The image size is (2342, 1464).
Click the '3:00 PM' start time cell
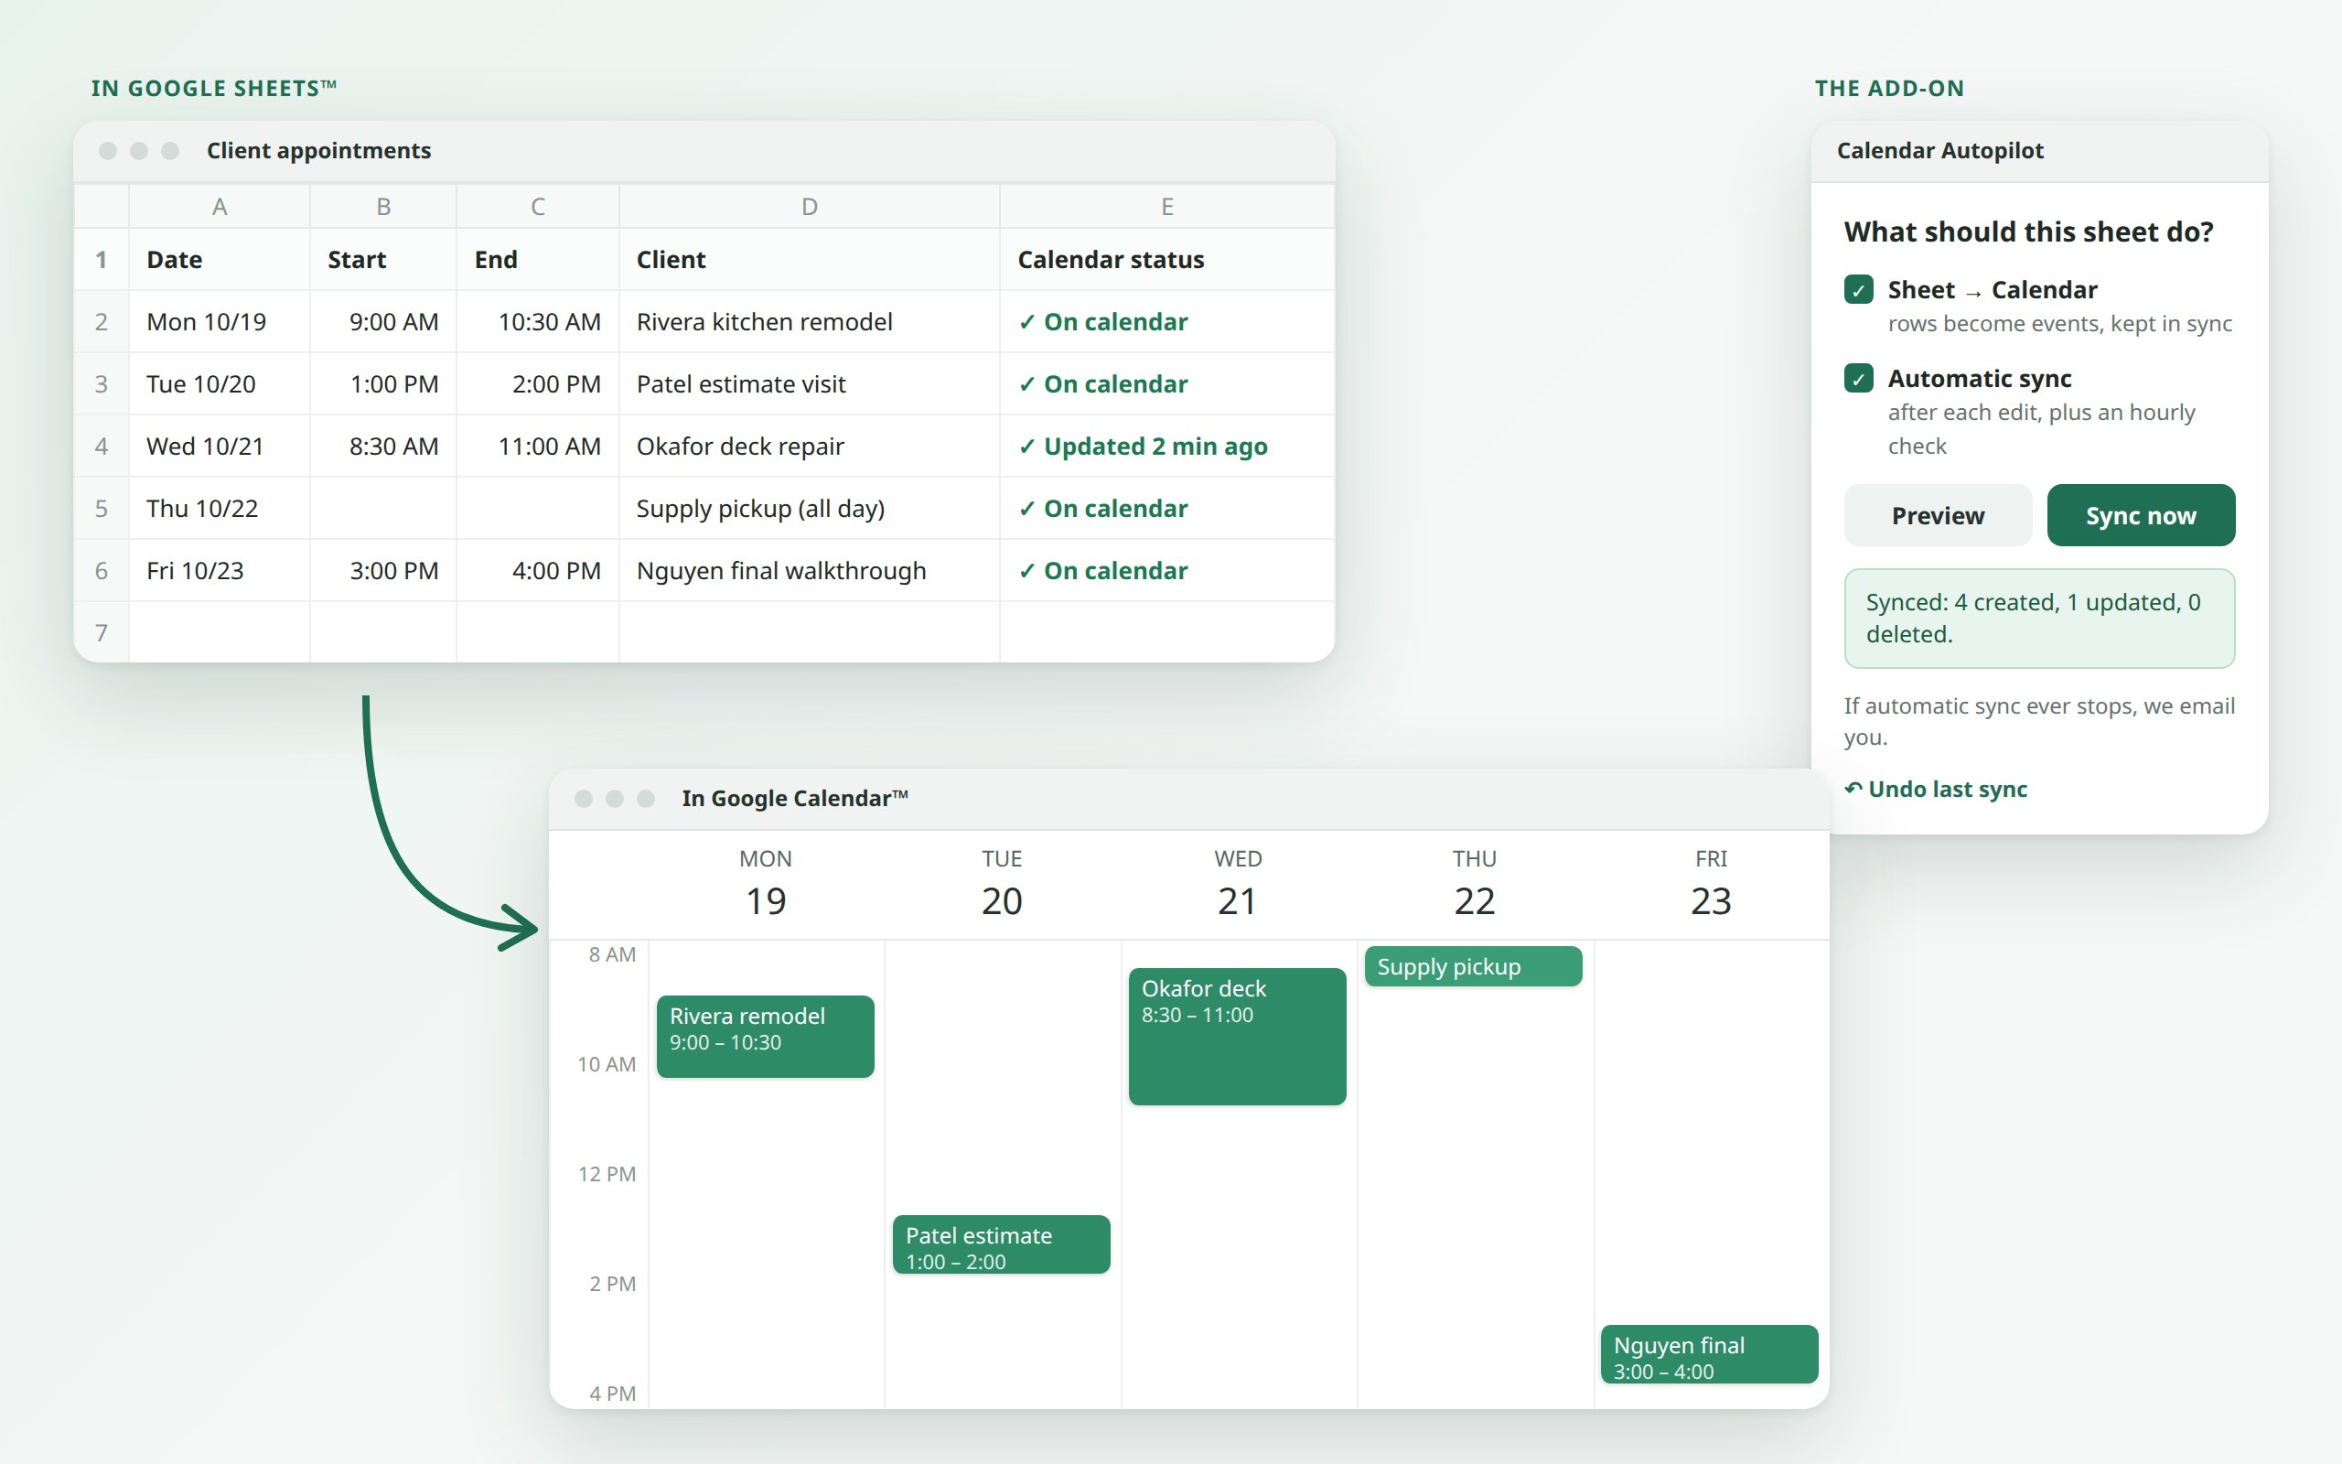point(383,570)
